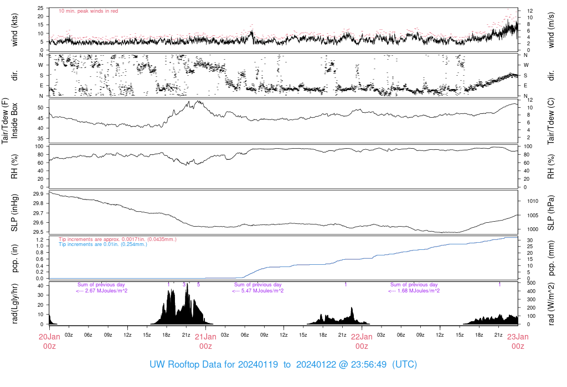Click the "21Jan" date label
The height and width of the screenshot is (387, 567).
206,337
